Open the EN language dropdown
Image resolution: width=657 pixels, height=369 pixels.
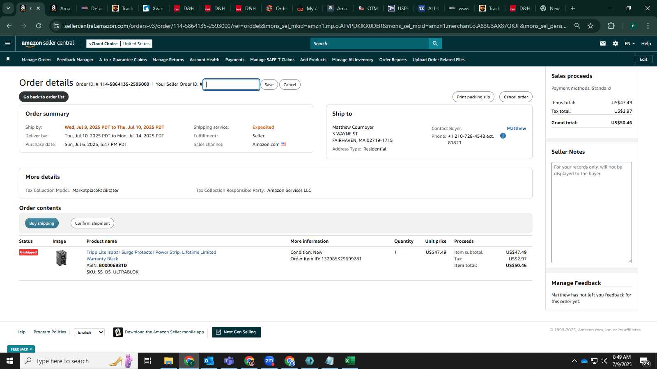coord(629,43)
